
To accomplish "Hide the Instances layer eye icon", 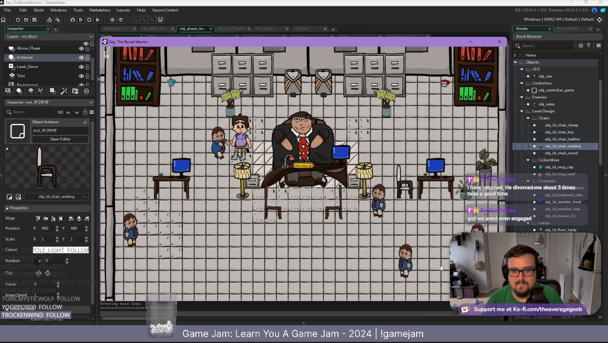I will (x=81, y=57).
